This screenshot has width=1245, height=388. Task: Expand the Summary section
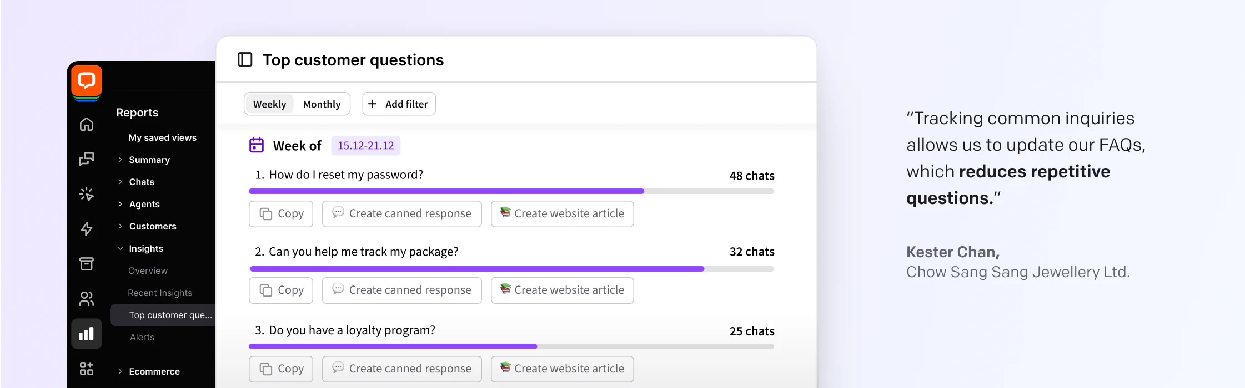click(149, 160)
